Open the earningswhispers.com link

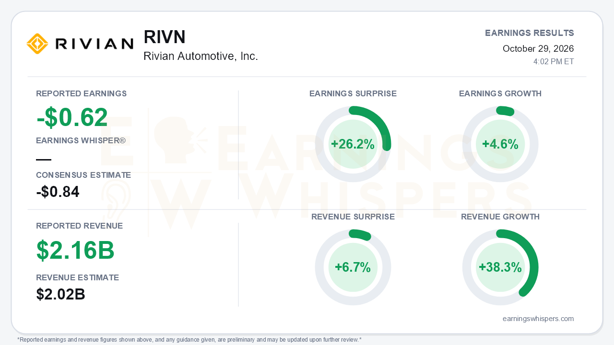(538, 319)
